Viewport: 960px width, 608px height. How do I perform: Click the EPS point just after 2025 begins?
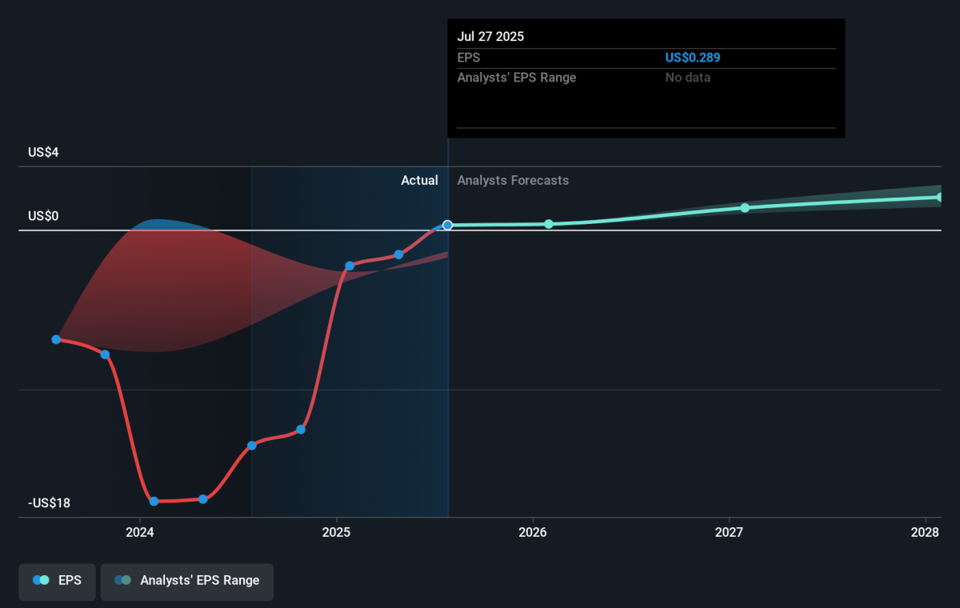(x=350, y=266)
